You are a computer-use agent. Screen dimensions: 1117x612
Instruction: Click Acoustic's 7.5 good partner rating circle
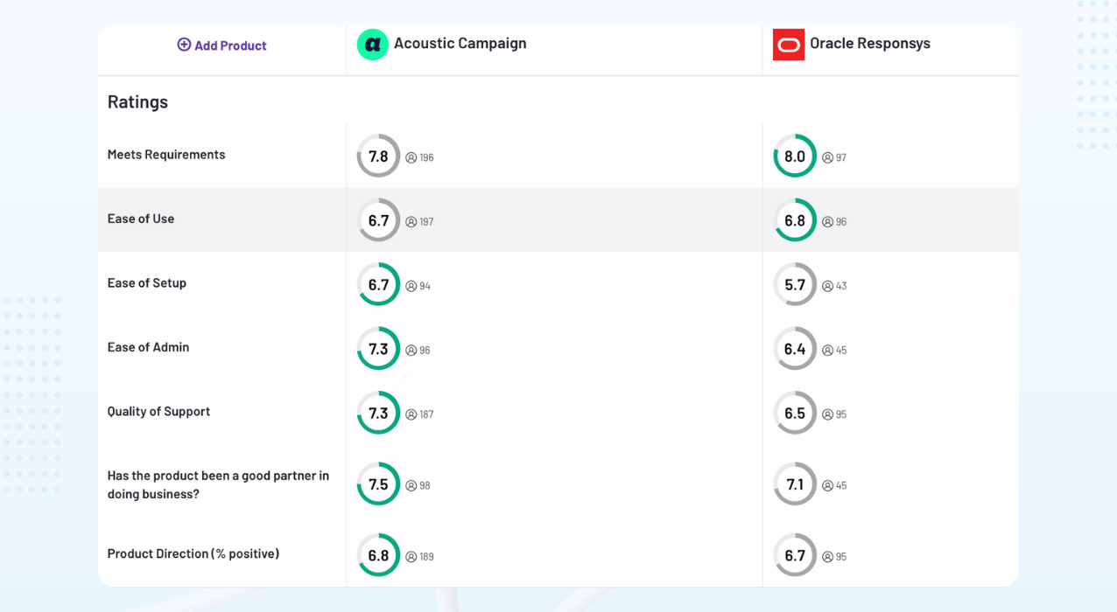[x=378, y=484]
